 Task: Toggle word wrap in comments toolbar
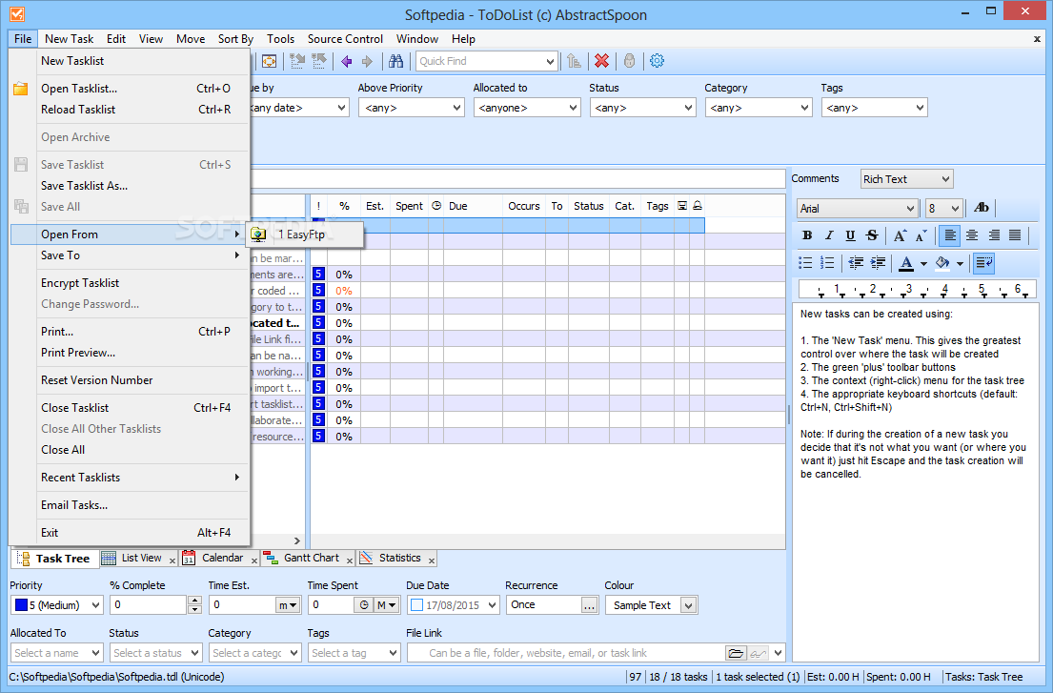coord(984,262)
